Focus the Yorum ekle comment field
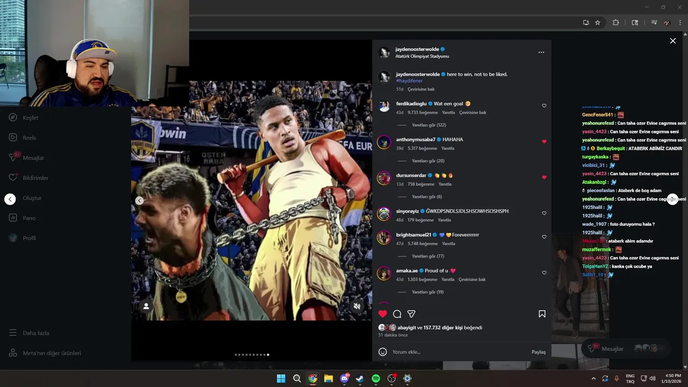 coord(460,352)
